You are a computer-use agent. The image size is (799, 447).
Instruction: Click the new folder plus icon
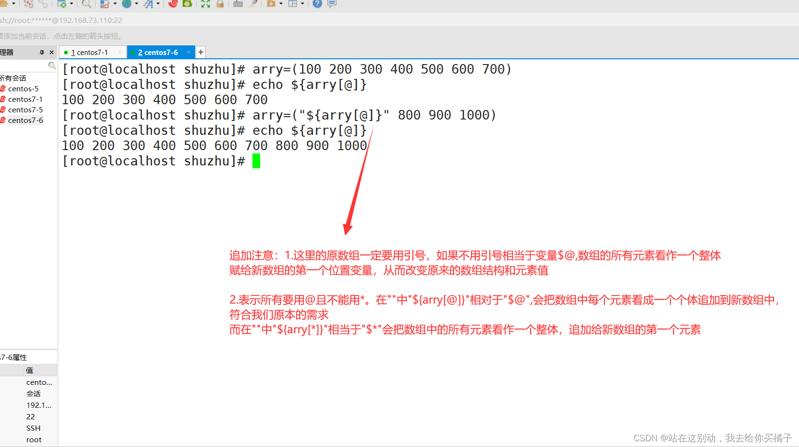click(271, 4)
